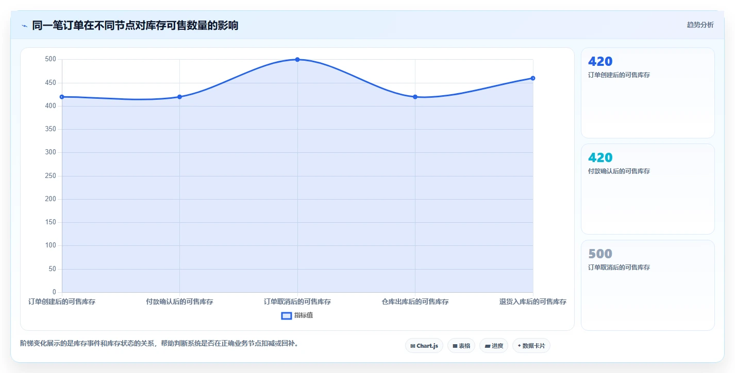Click the y-axis value 250
The width and height of the screenshot is (735, 373).
coord(50,176)
